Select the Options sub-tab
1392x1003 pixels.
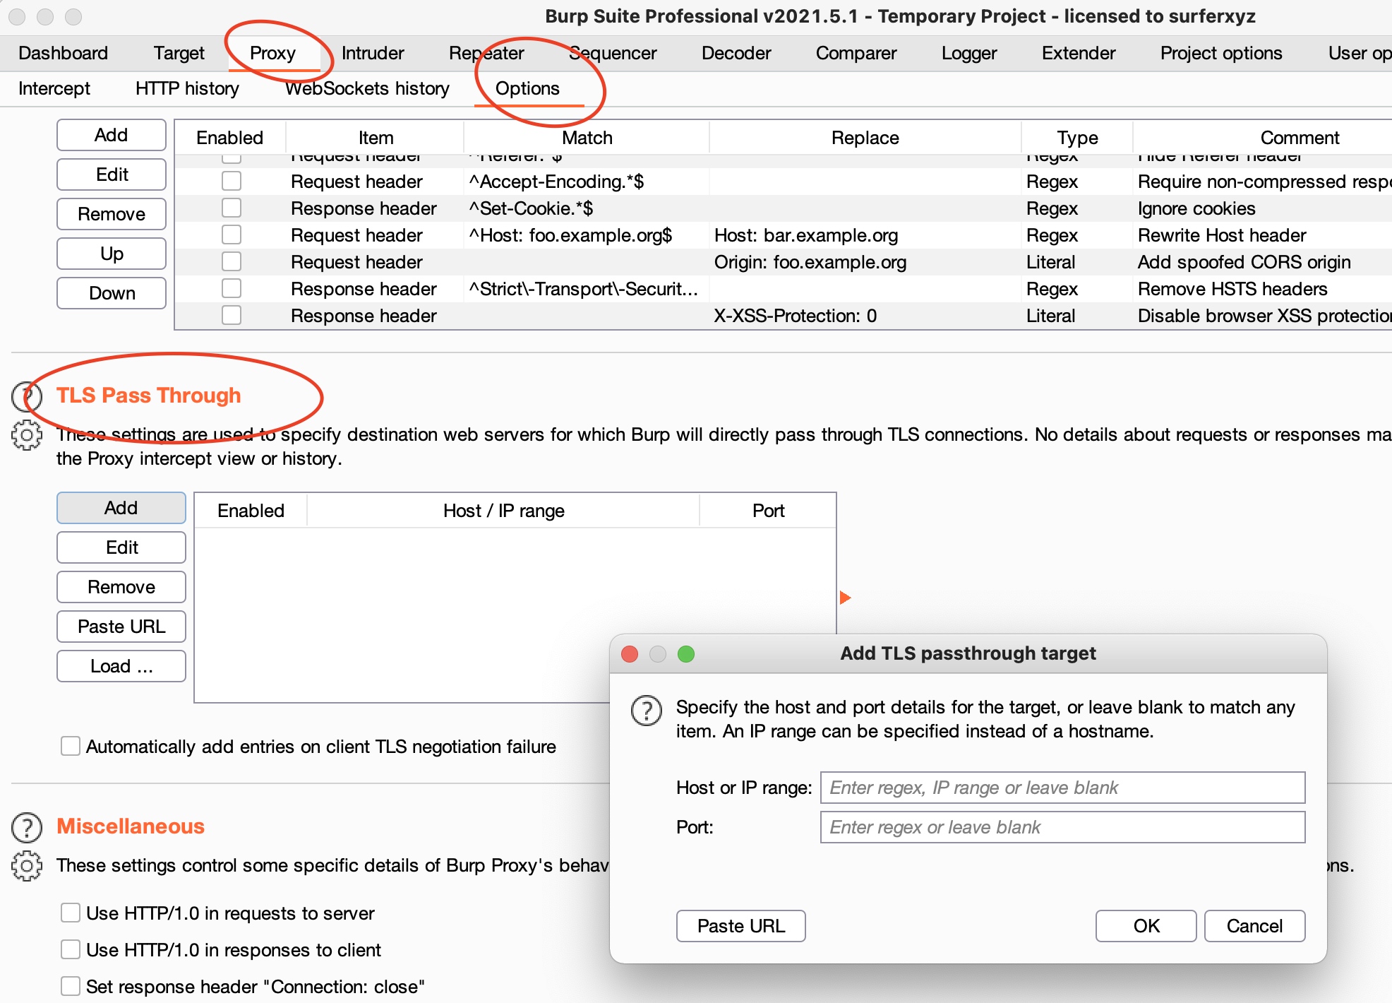point(527,88)
